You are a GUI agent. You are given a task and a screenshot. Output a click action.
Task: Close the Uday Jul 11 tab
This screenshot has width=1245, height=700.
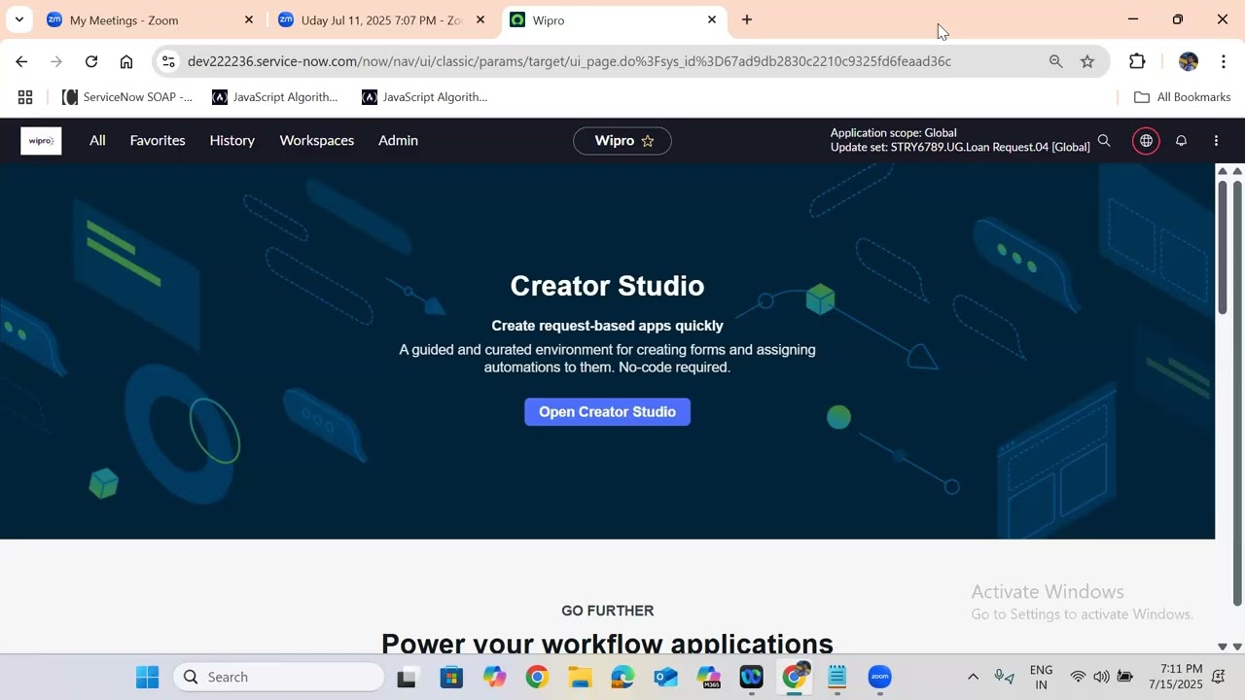coord(480,19)
